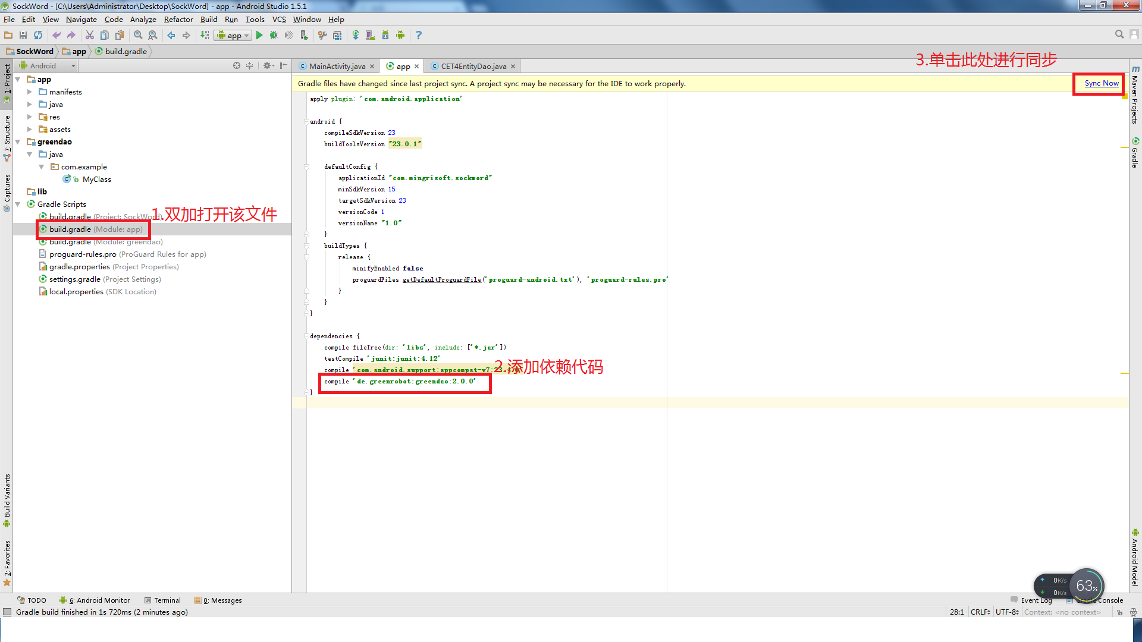Collapse the app module tree node

[18, 79]
